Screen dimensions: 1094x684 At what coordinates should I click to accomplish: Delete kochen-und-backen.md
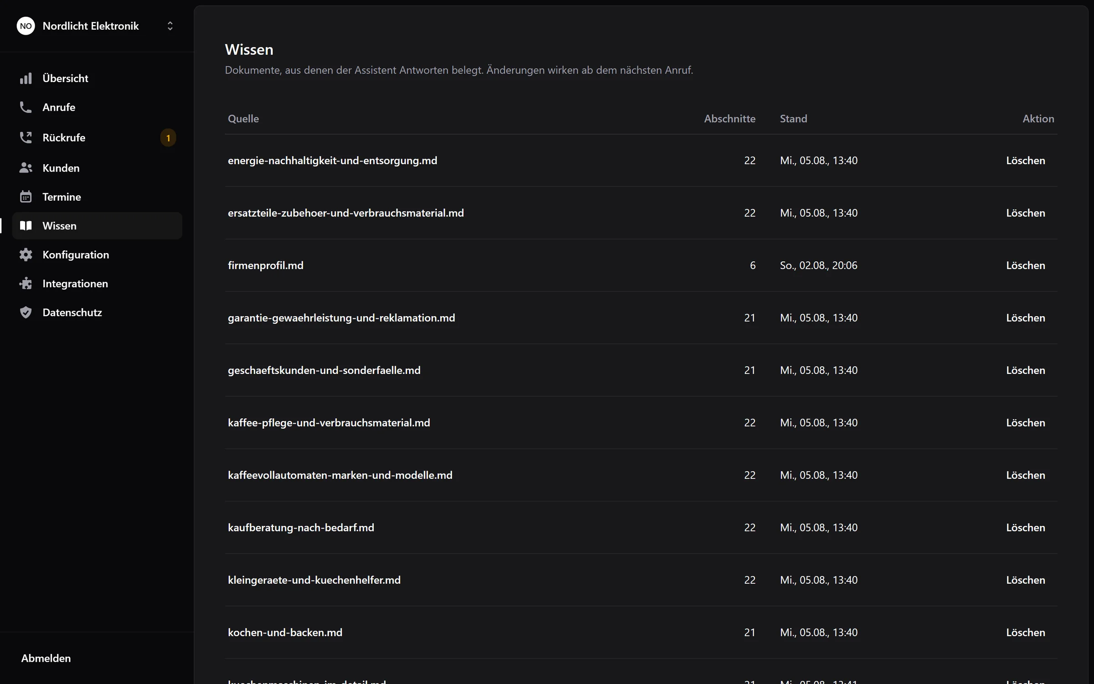1026,632
